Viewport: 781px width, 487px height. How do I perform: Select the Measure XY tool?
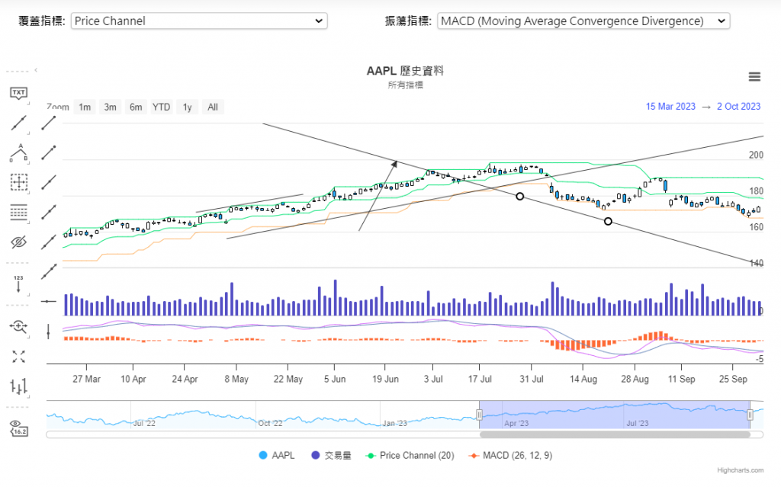(18, 182)
